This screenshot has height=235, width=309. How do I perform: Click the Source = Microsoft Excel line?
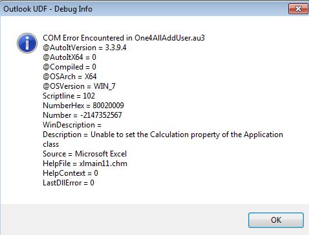click(85, 154)
